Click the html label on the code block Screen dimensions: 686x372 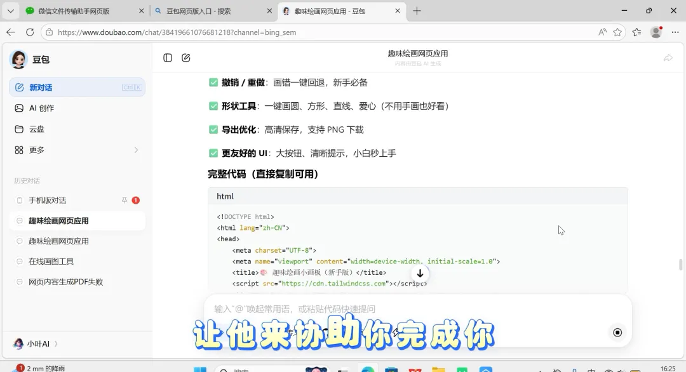click(x=225, y=196)
